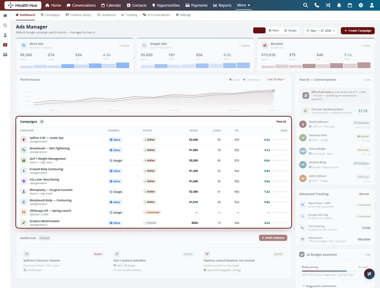Click View all in Campaigns

tap(281, 122)
